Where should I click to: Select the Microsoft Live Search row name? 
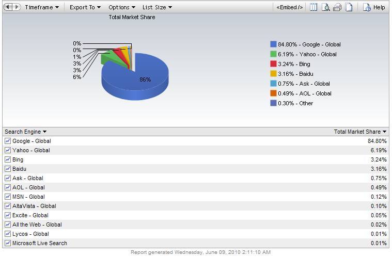[40, 243]
